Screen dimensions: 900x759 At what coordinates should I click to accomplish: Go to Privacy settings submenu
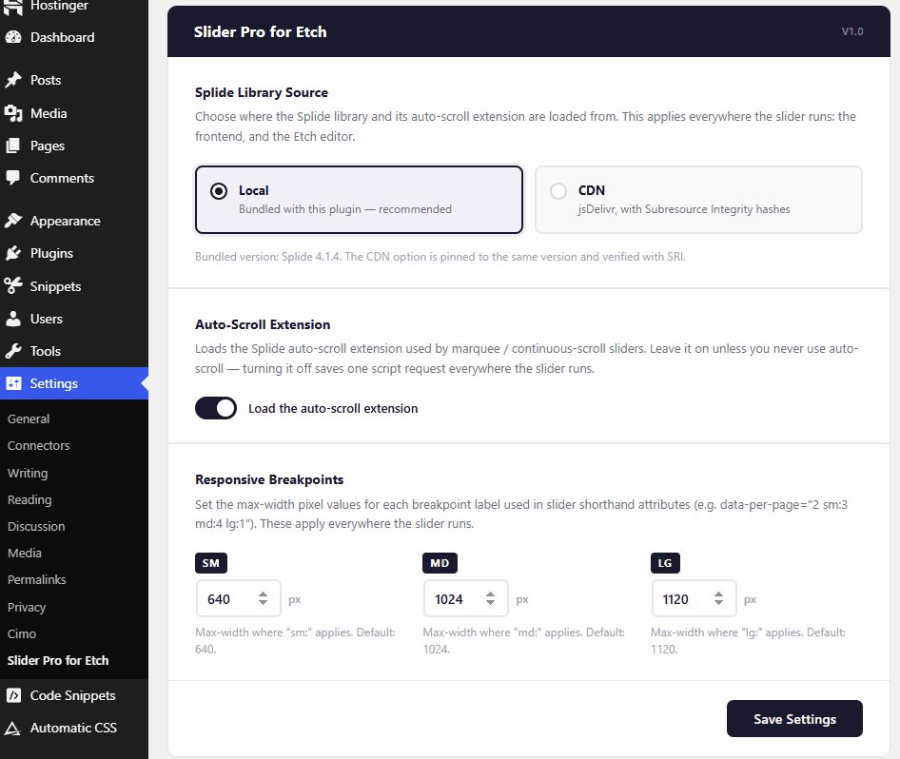point(27,607)
